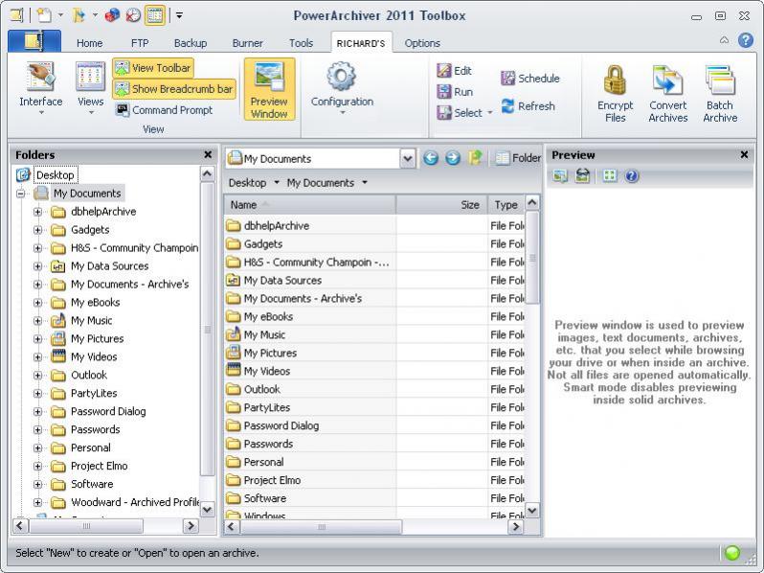764x573 pixels.
Task: Open the My Documents address dropdown
Action: pyautogui.click(x=408, y=158)
